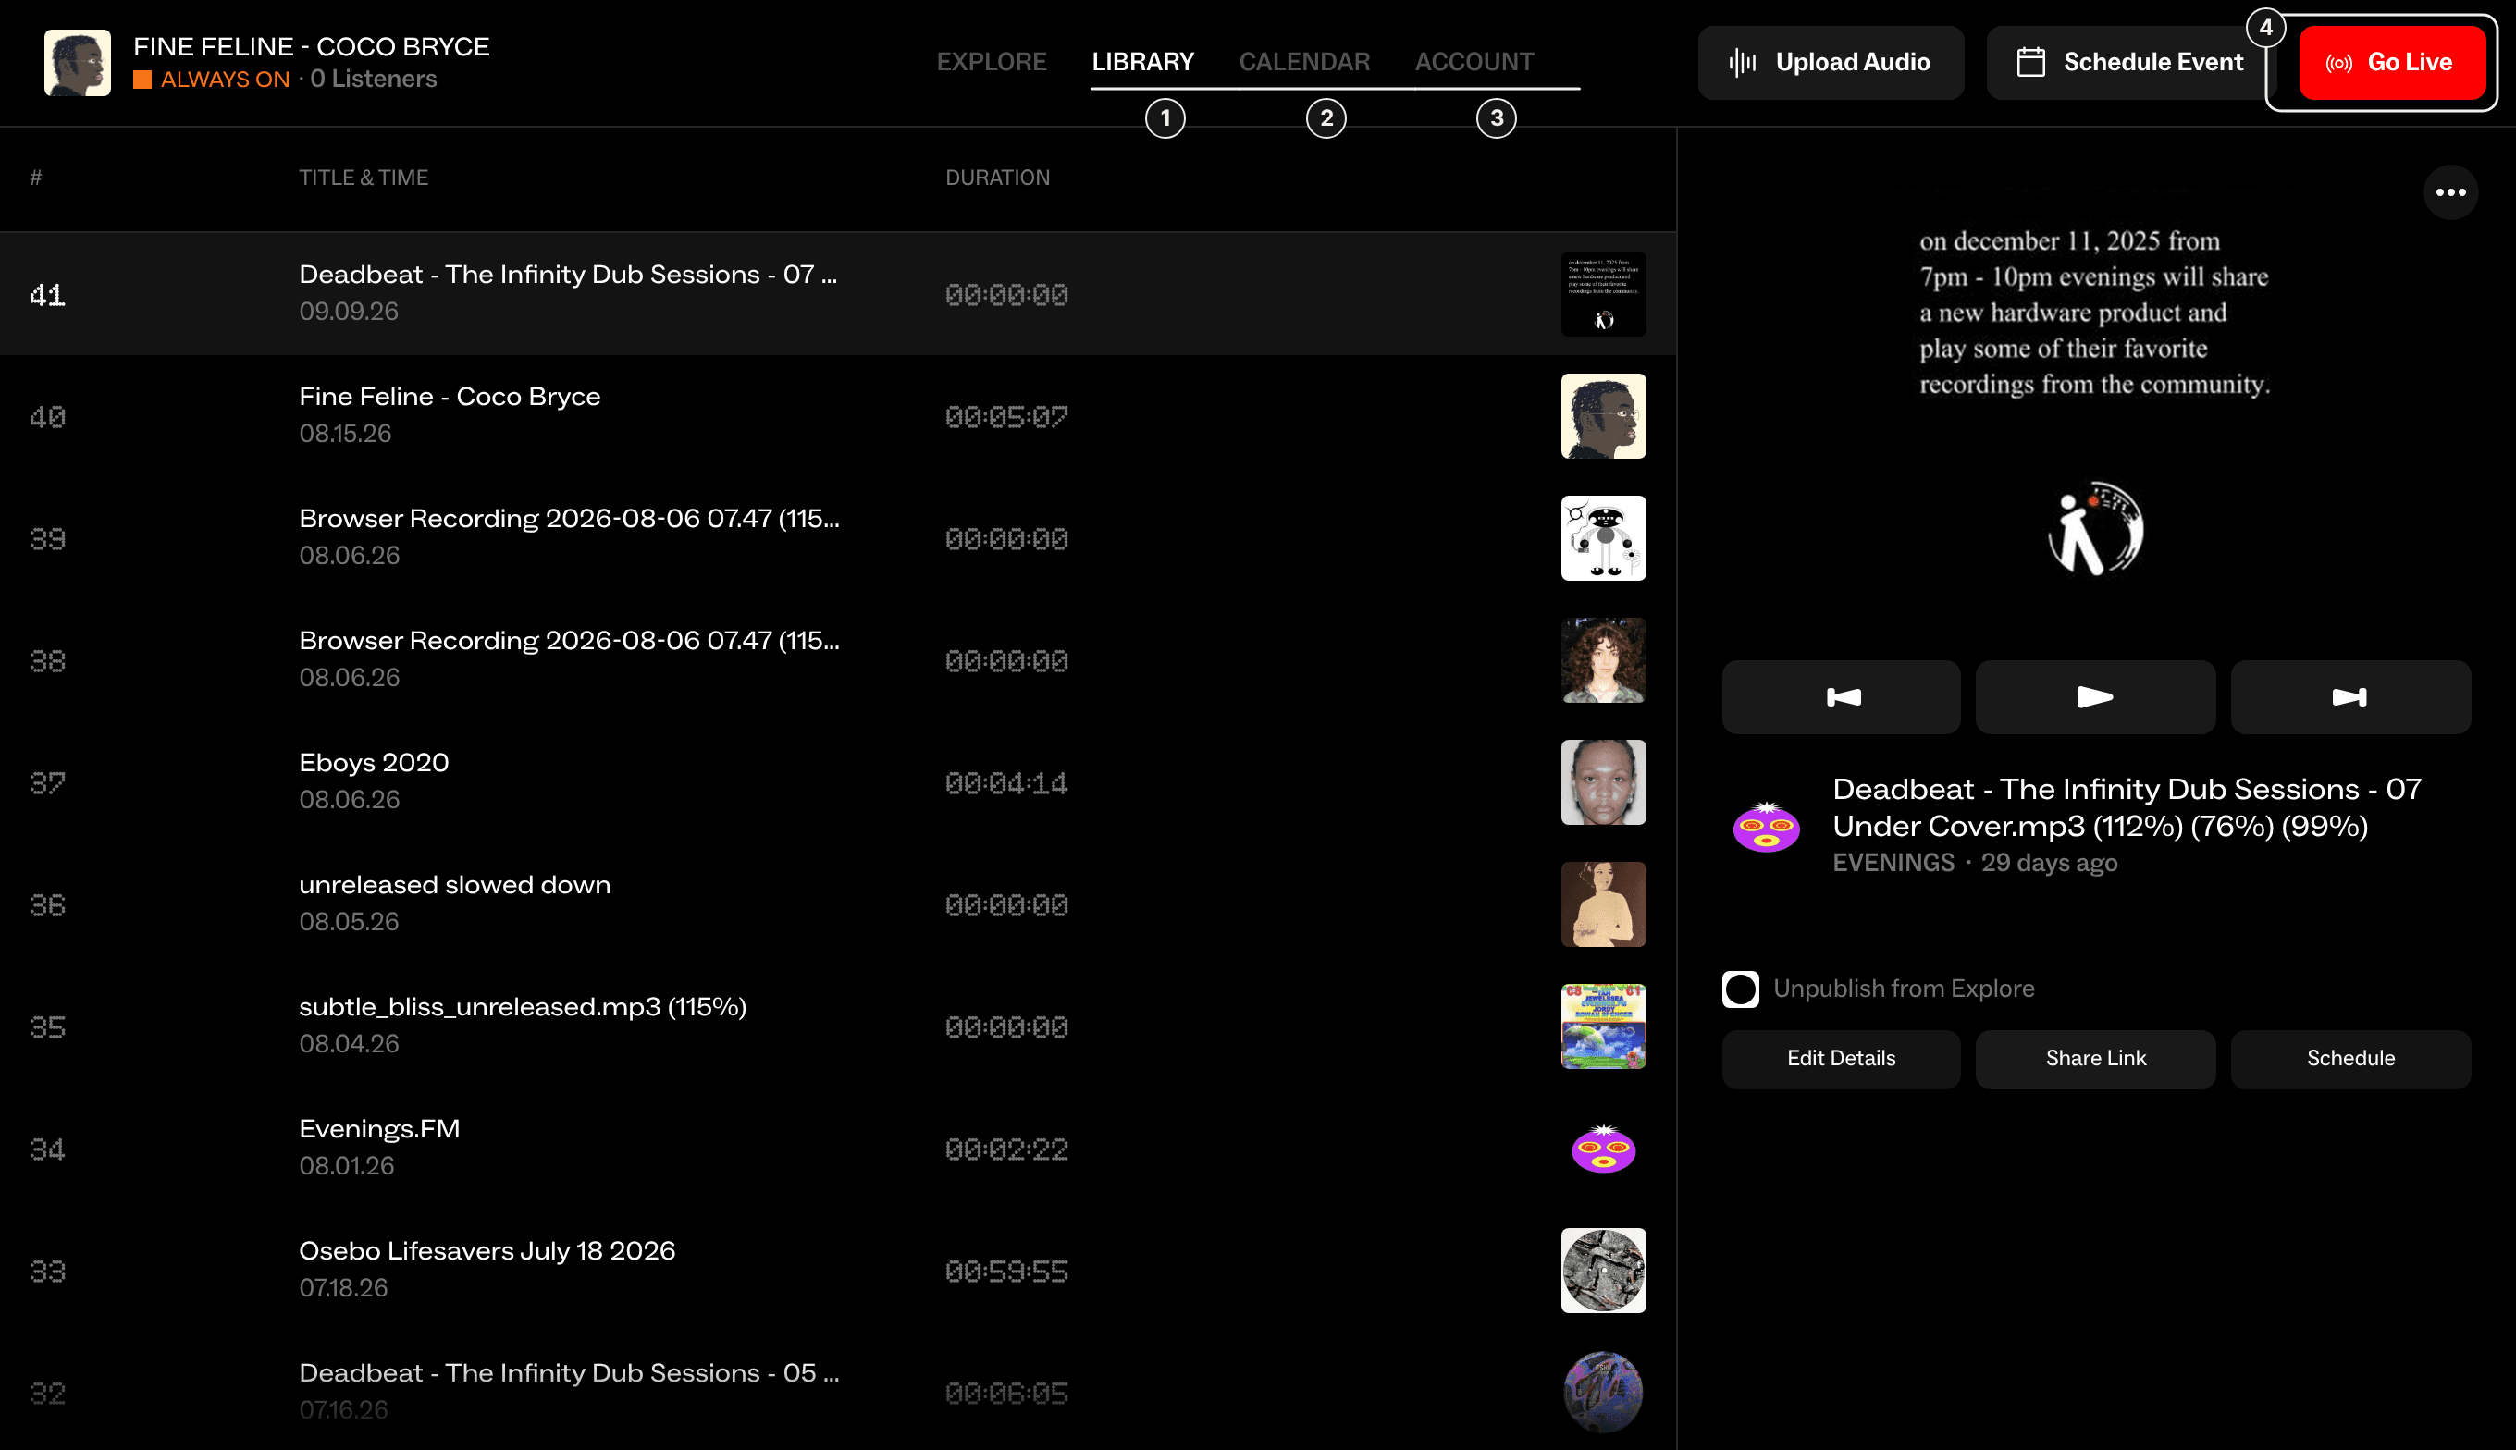Toggle the Unpublish from Explore switch
Image resolution: width=2516 pixels, height=1450 pixels.
point(1740,989)
